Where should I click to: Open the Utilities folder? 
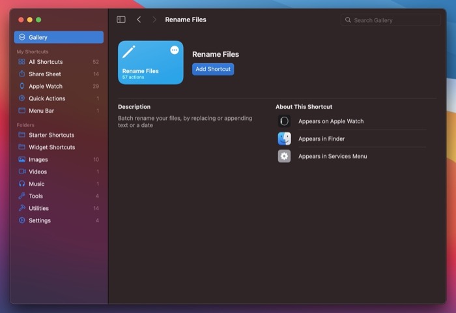click(59, 208)
